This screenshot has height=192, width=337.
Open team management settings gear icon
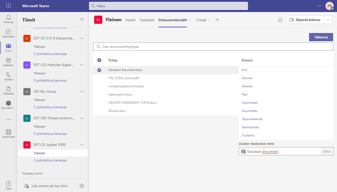click(x=82, y=186)
